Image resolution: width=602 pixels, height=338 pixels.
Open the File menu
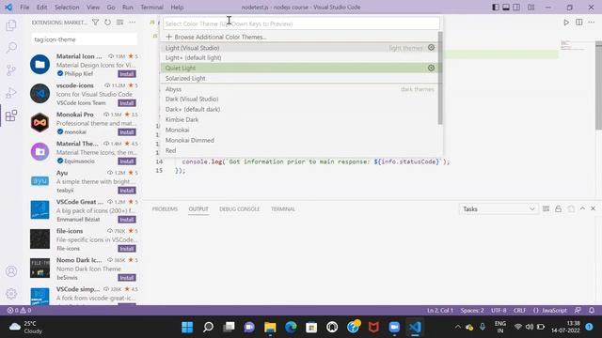click(x=24, y=8)
